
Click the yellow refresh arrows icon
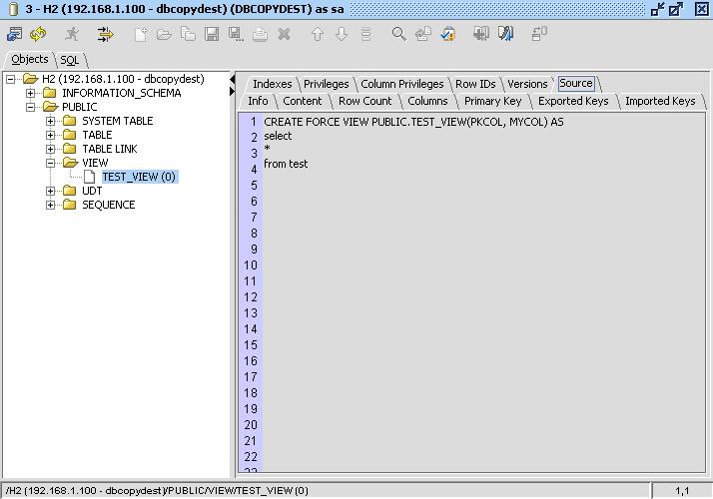(x=39, y=34)
